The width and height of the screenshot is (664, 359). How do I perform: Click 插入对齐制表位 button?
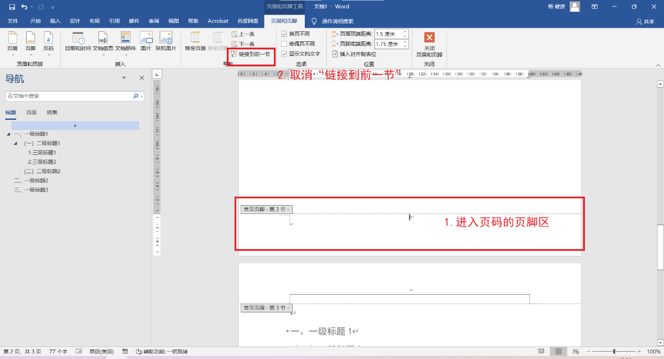point(355,54)
